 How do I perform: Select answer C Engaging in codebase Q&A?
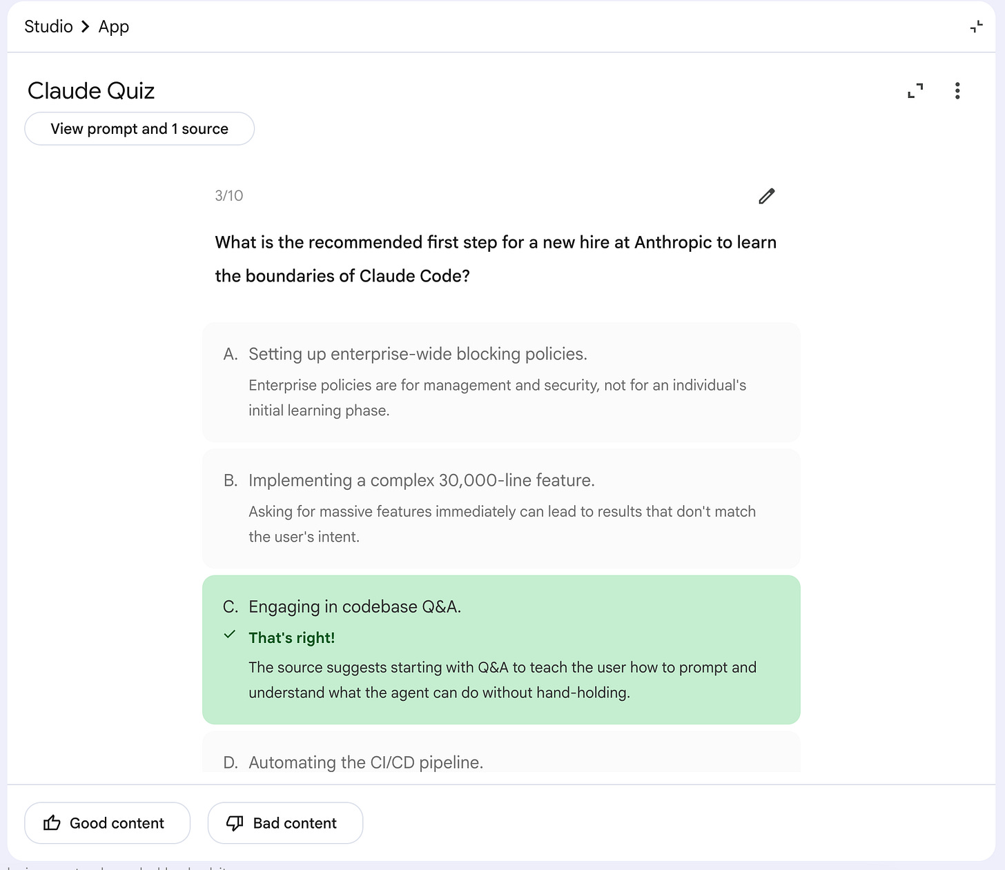pos(501,649)
